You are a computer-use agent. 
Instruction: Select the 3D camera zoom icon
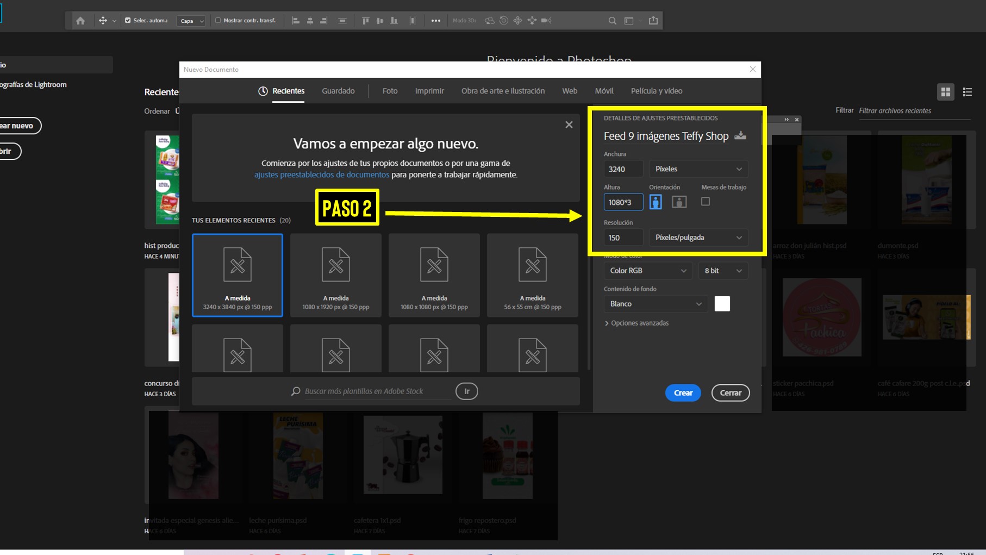tap(546, 21)
